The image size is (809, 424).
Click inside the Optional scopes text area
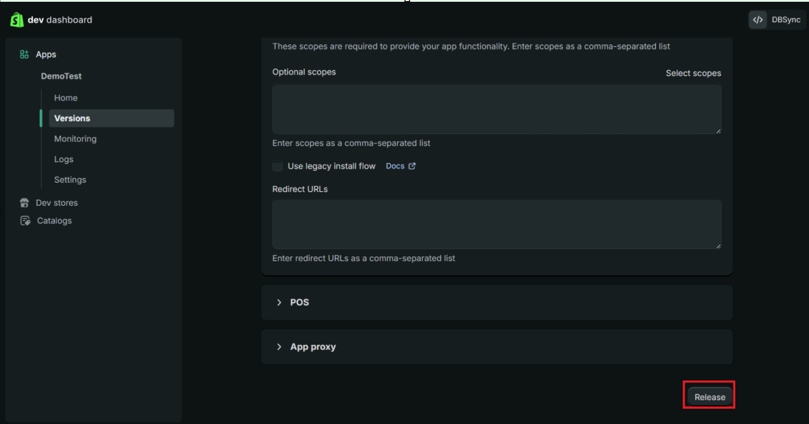click(496, 109)
